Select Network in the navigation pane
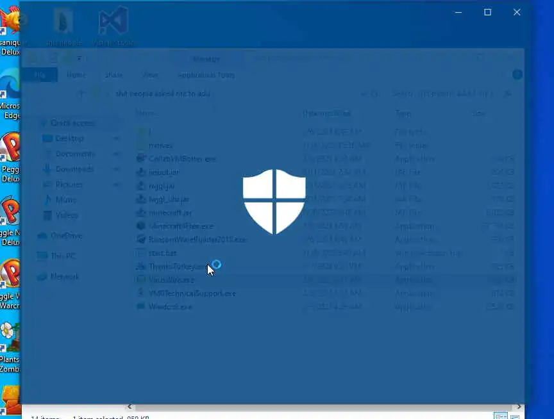Screen dimensions: 554x419 (65, 276)
